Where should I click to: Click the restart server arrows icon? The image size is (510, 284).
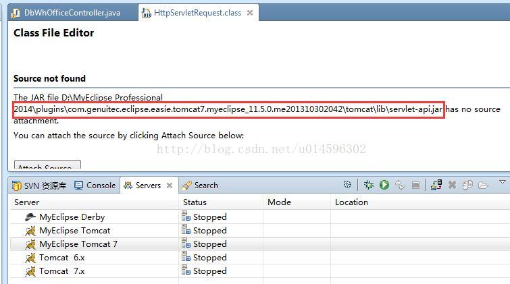coord(400,185)
